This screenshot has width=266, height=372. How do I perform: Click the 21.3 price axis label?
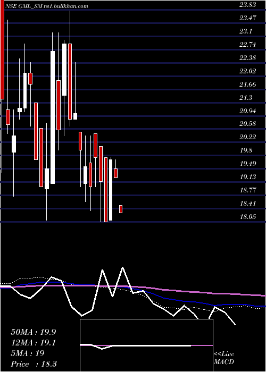click(246, 97)
